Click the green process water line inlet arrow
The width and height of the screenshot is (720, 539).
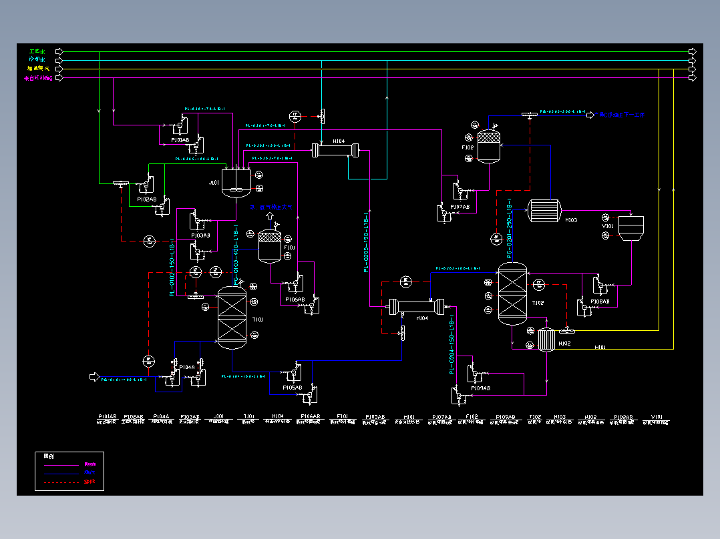59,51
